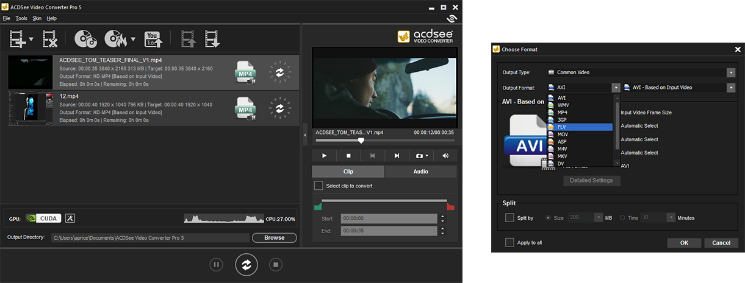Click the Browse button
745x283 pixels.
tap(274, 237)
